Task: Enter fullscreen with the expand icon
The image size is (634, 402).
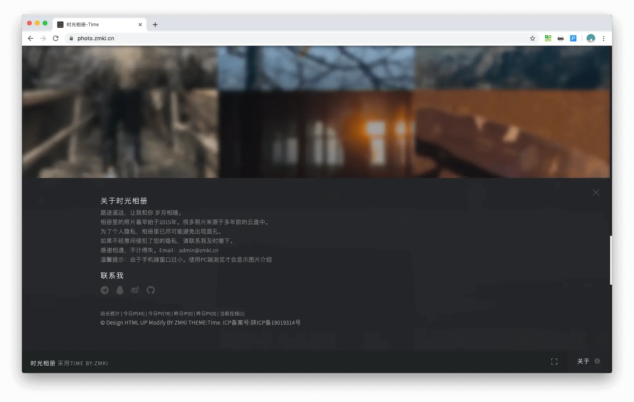Action: click(554, 362)
